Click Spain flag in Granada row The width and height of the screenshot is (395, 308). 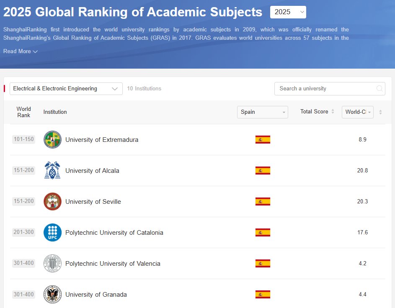tap(263, 294)
